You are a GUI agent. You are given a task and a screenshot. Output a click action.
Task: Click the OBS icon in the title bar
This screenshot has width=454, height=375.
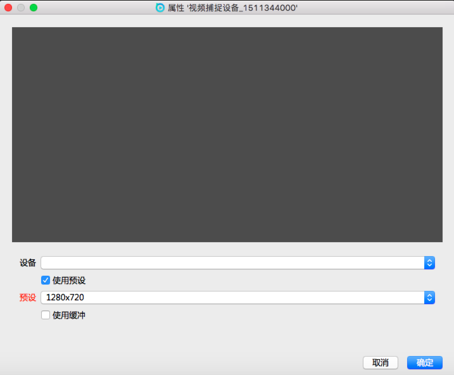click(x=160, y=8)
